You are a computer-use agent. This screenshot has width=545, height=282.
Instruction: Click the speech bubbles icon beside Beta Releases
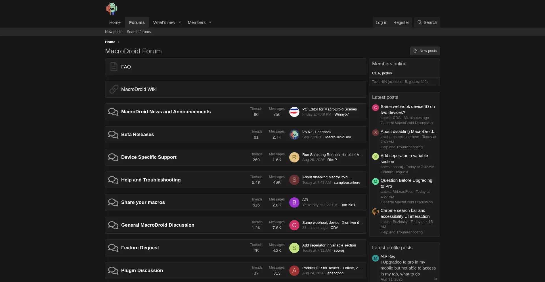point(113,135)
